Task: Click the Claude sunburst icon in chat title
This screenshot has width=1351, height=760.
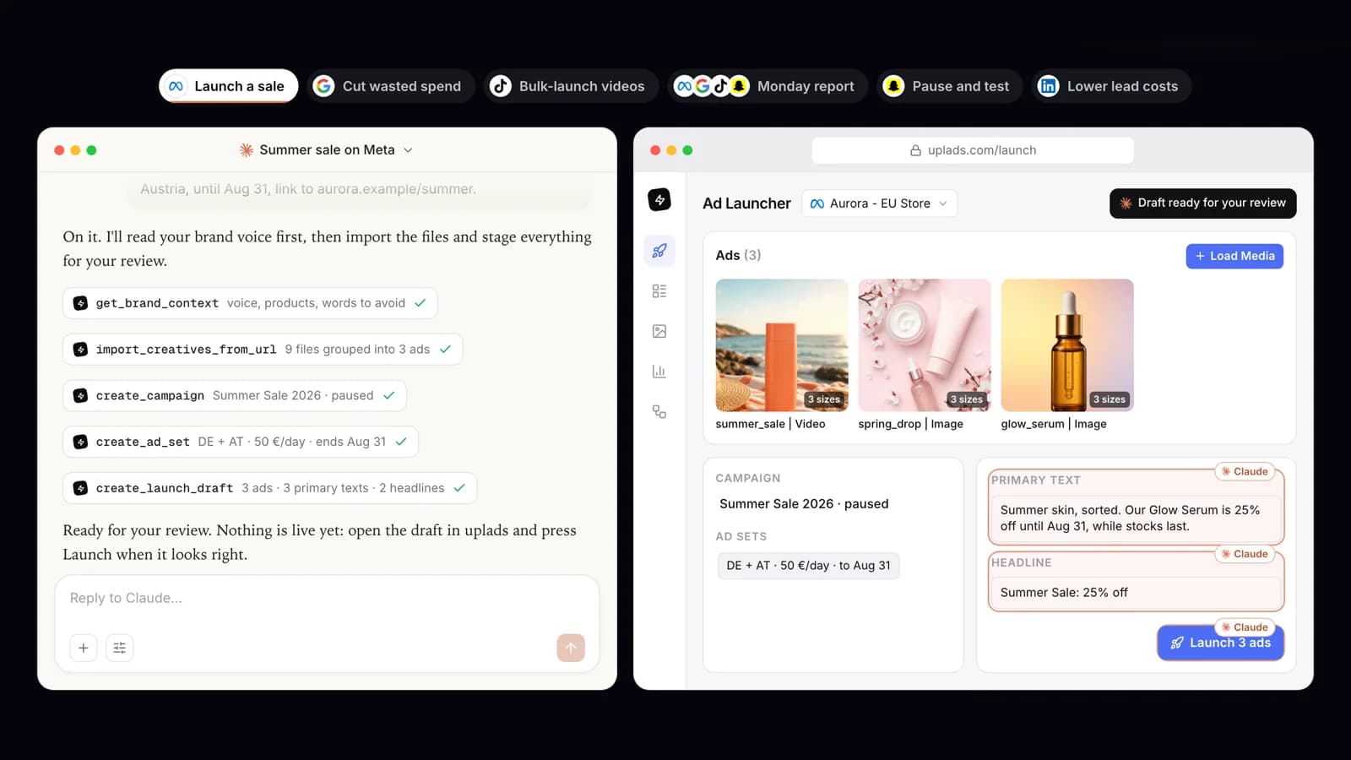Action: [246, 149]
